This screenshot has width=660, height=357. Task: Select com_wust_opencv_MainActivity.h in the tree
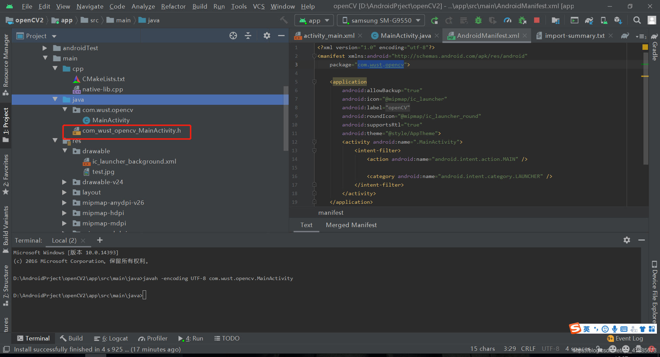pos(131,131)
